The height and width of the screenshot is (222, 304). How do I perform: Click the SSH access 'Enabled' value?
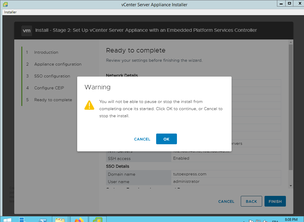(181, 158)
